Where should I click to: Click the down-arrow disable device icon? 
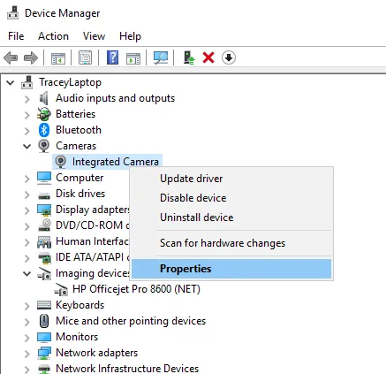[x=229, y=57]
